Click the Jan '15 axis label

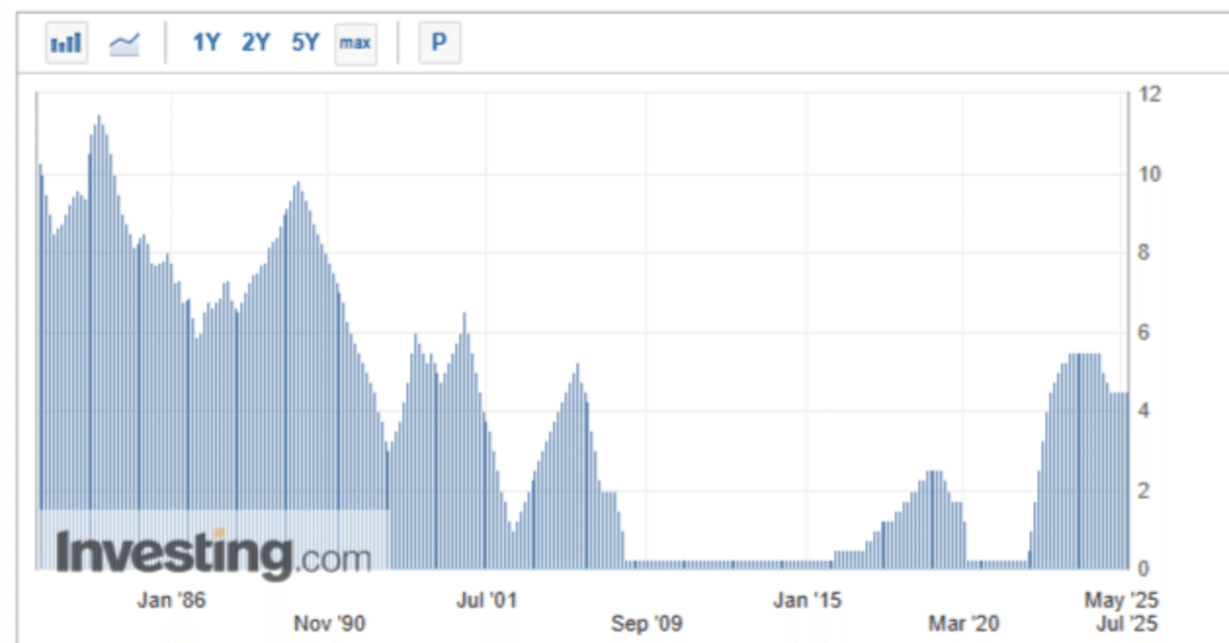(807, 601)
